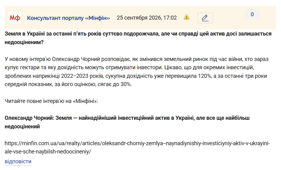The width and height of the screenshot is (281, 170).
Task: Click the bold opening question about land prices
Action: pyautogui.click(x=138, y=38)
